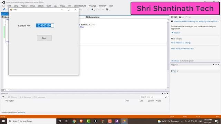The image size is (221, 124).
Task: Open the VIEW menu
Action: tap(16, 6)
